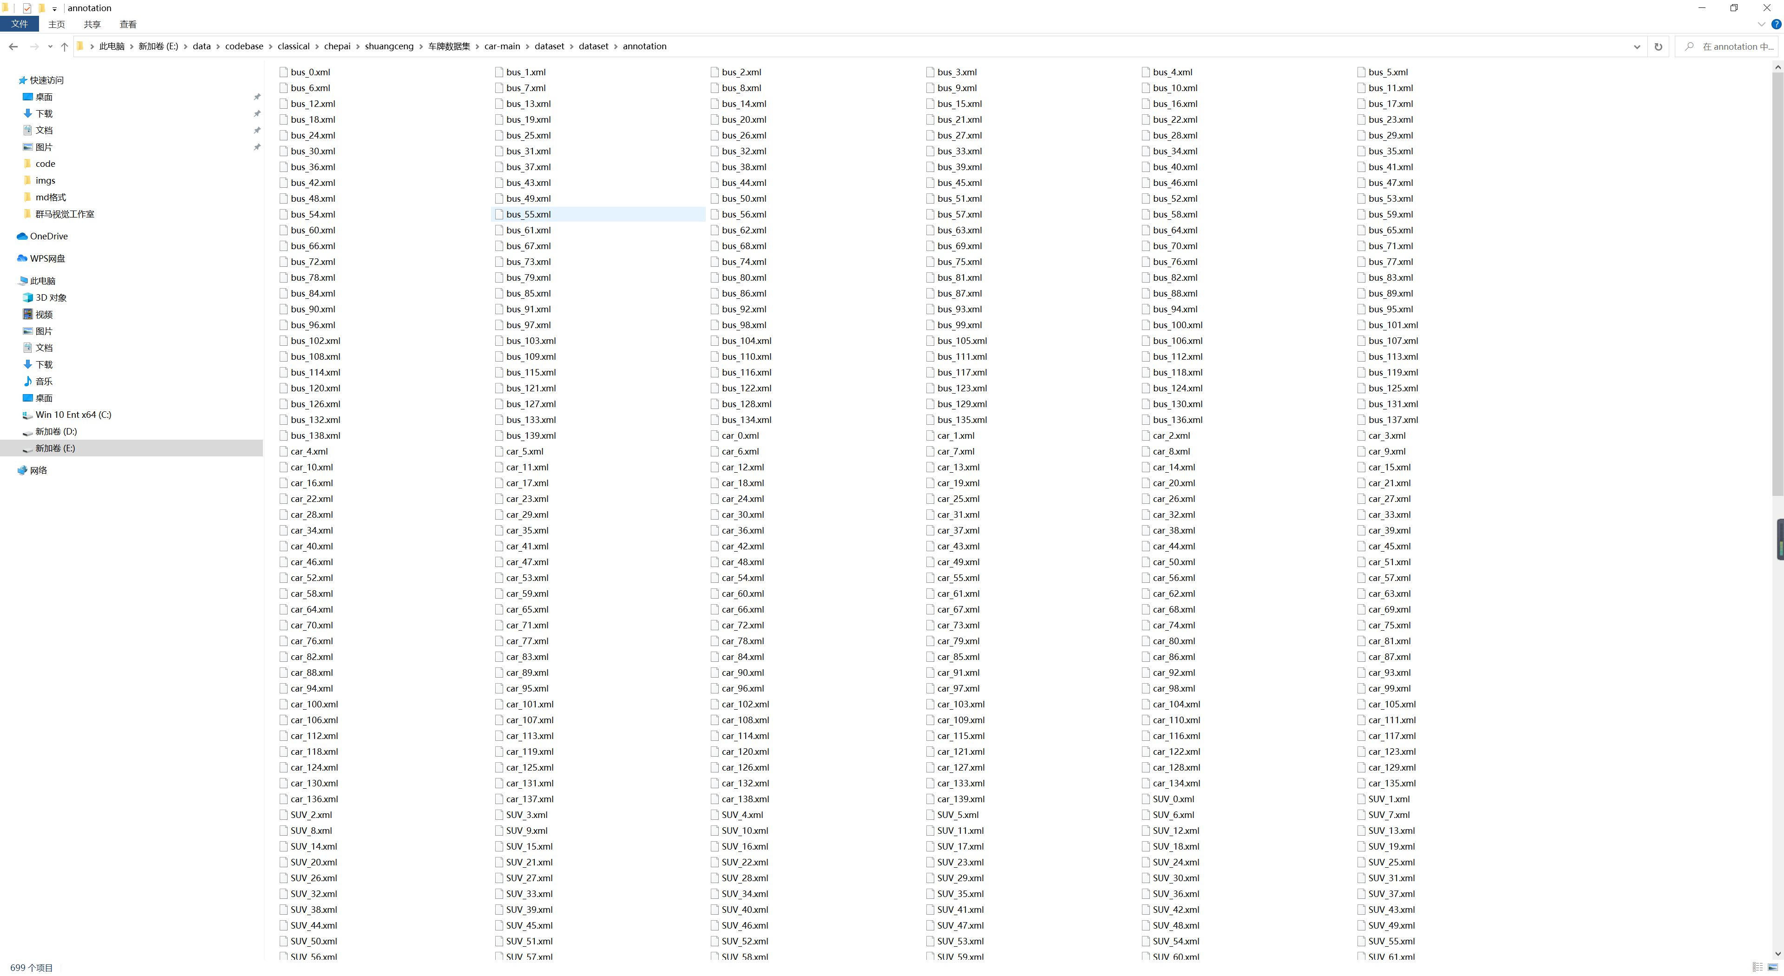Expand the address bar history dropdown

(x=1636, y=46)
